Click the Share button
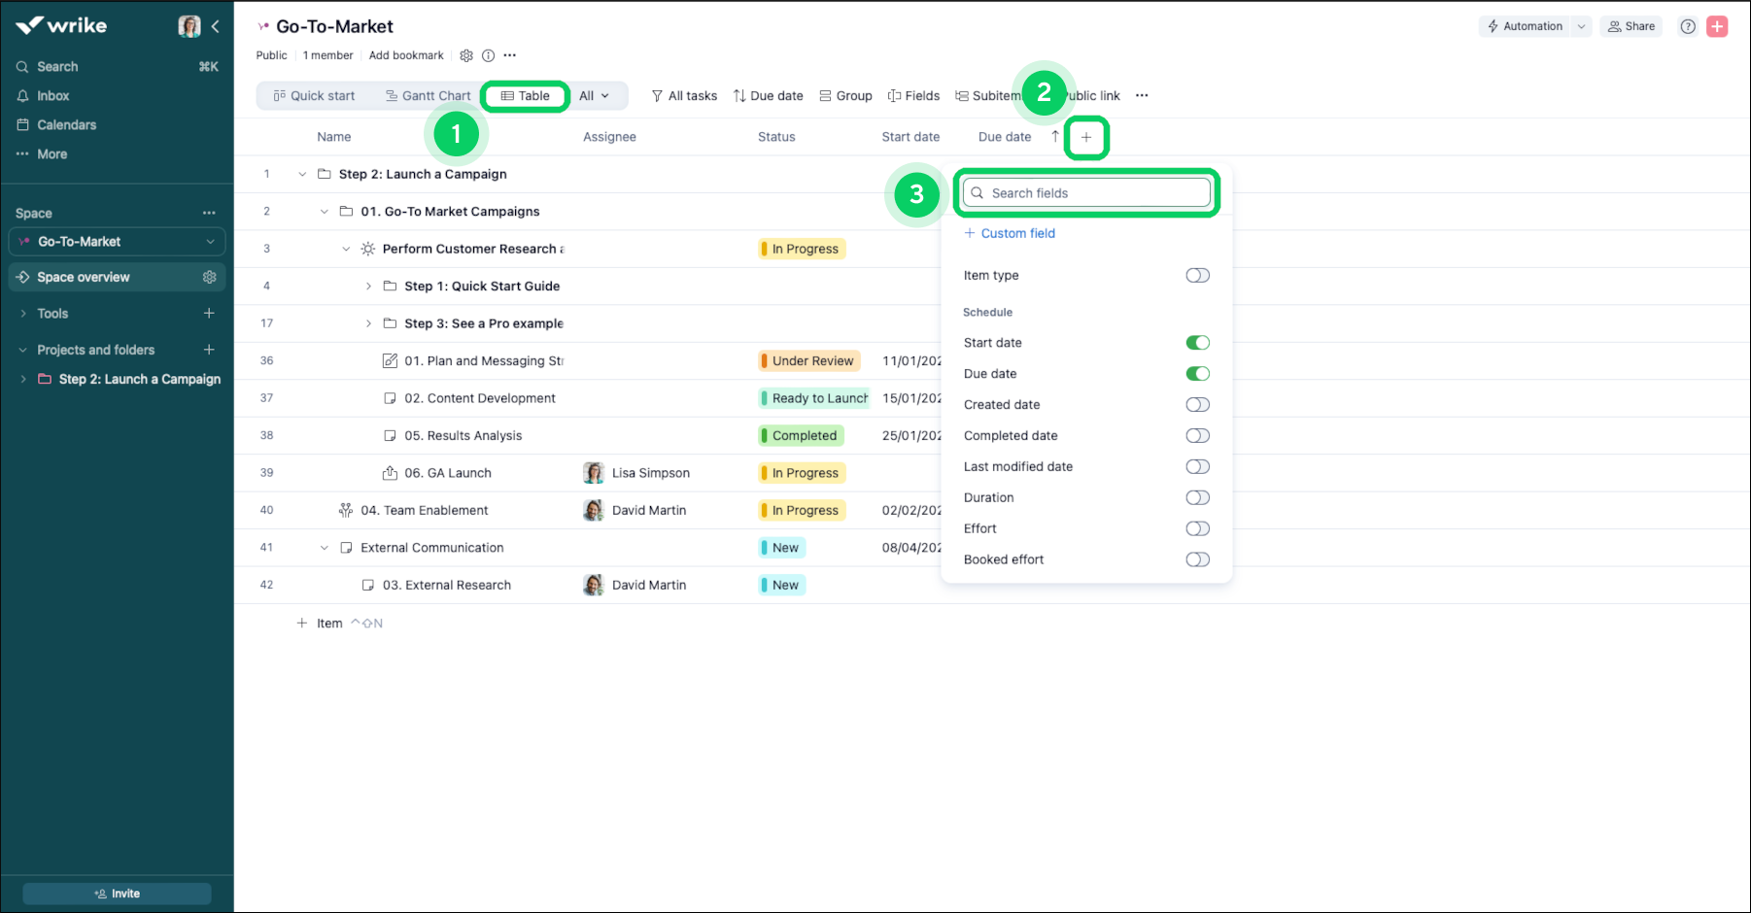Screen dimensions: 1751x913 (x=1631, y=26)
